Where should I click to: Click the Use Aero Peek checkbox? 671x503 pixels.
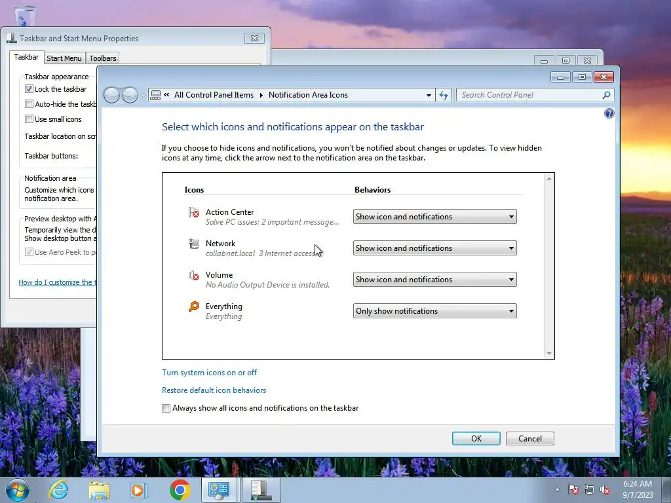pos(29,252)
